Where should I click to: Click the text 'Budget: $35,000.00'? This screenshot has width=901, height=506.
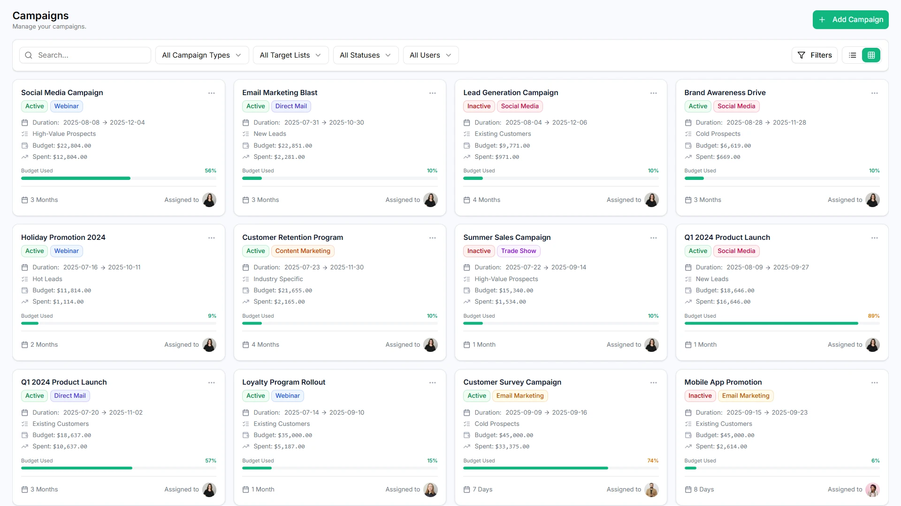pos(283,435)
